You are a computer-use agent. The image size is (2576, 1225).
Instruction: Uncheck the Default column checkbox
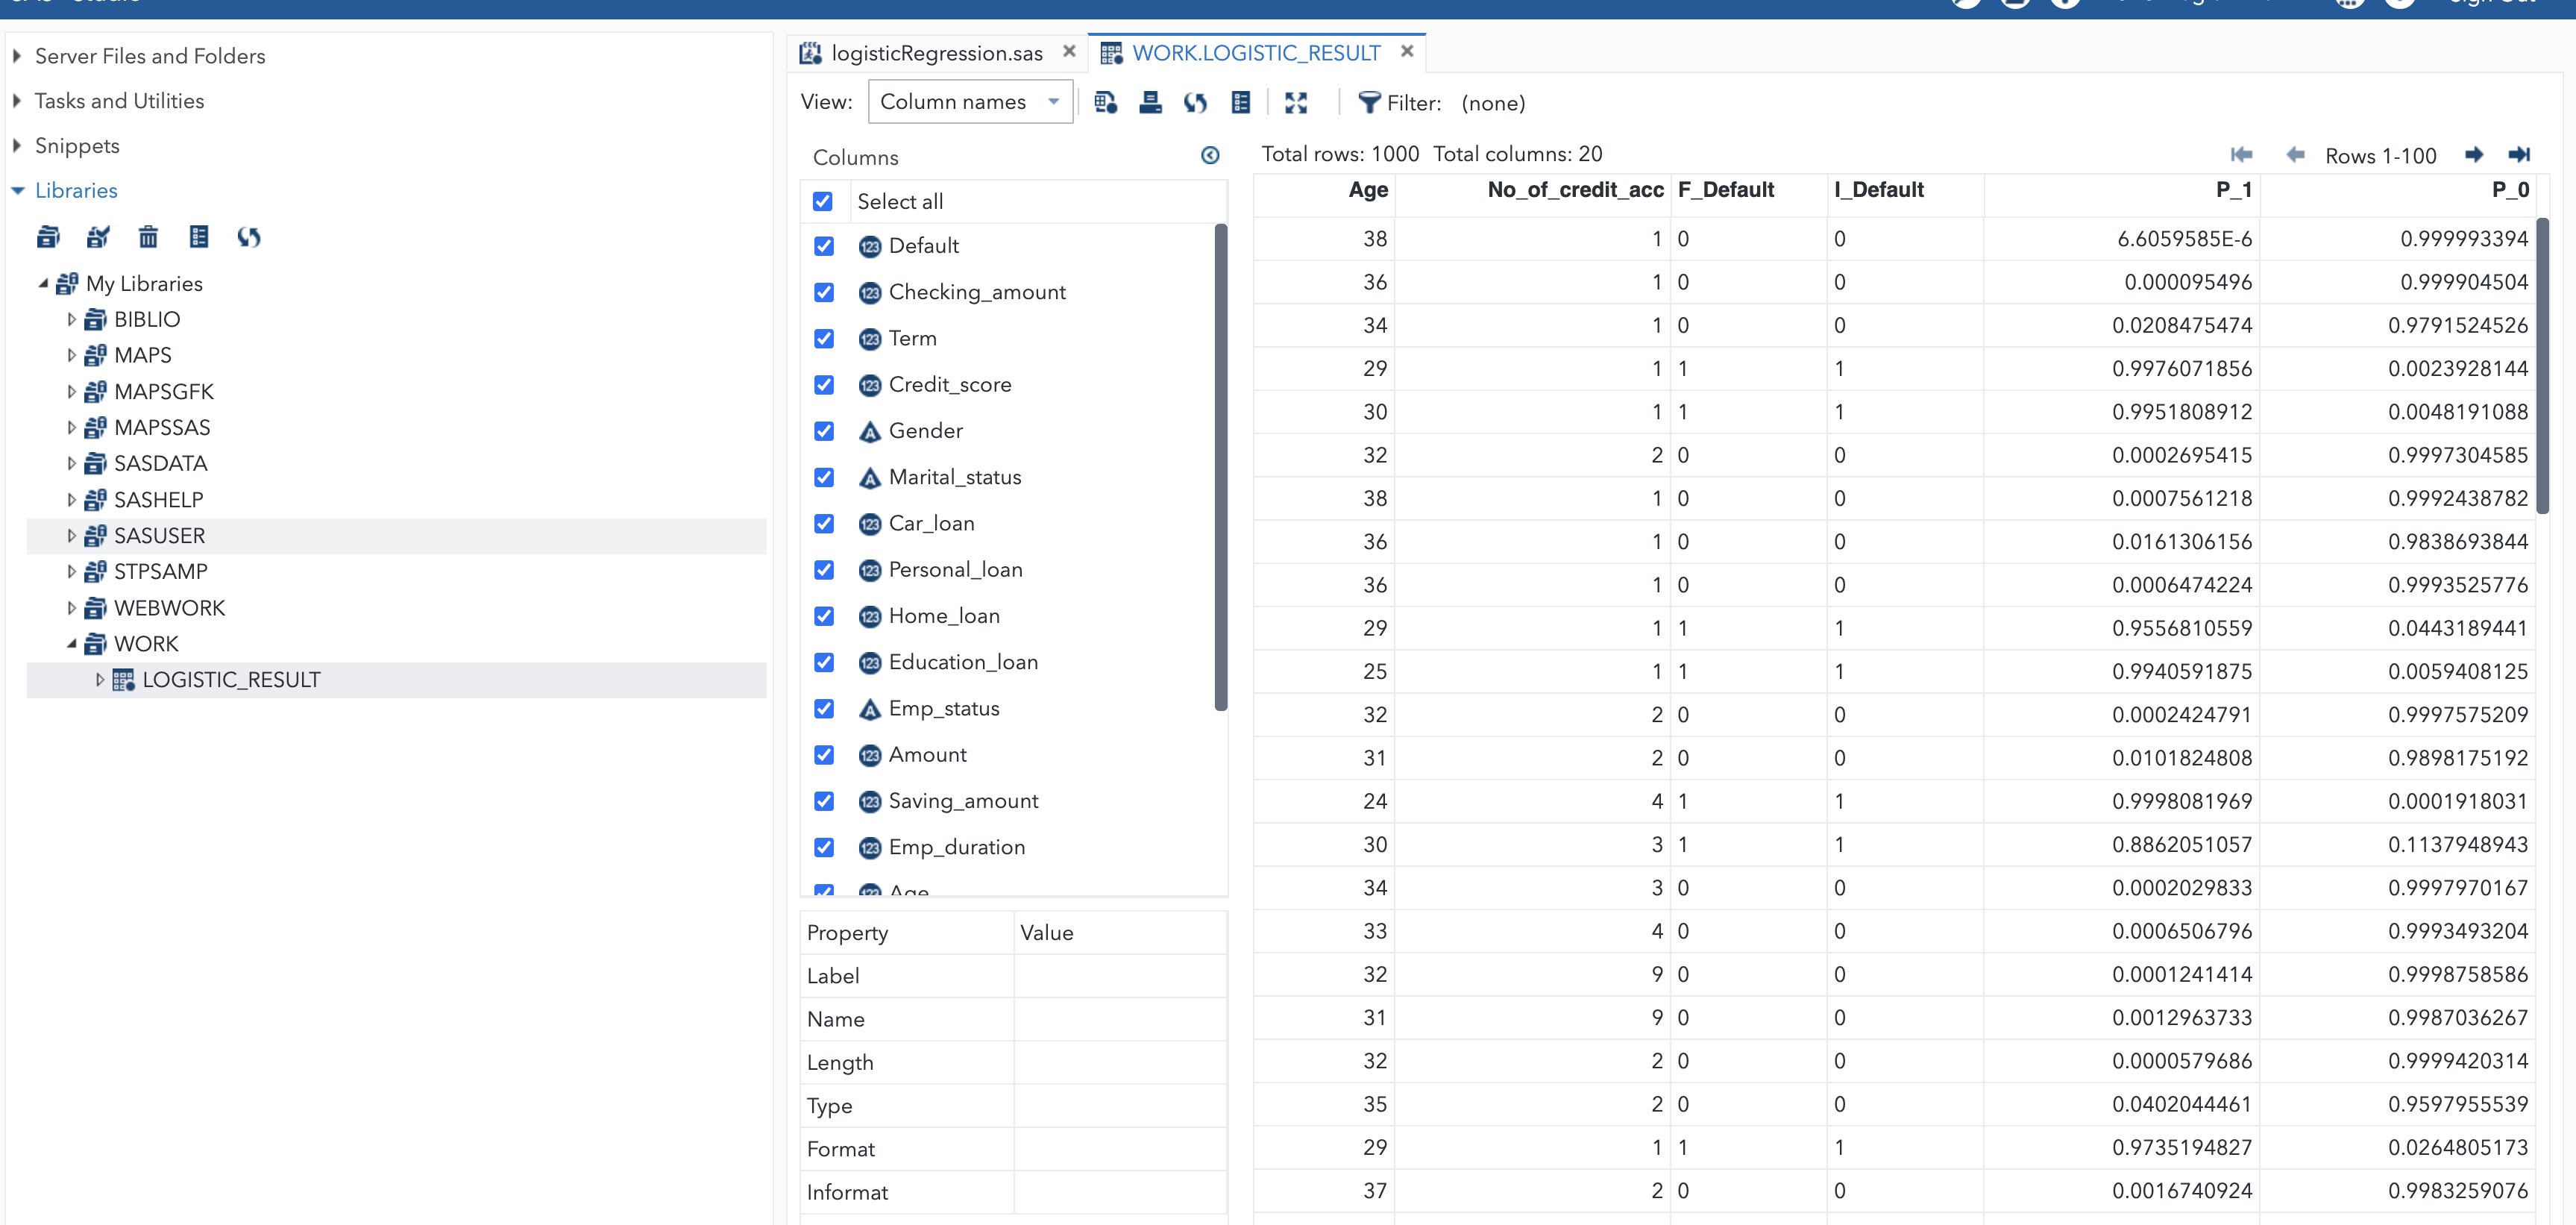click(x=824, y=246)
